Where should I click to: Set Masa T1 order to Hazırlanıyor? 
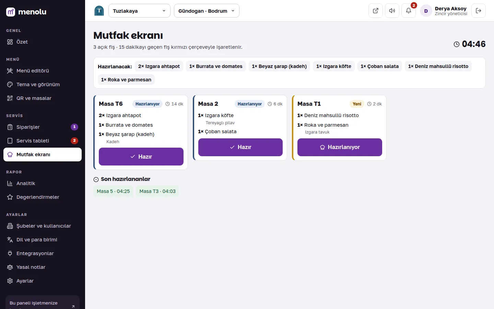click(x=340, y=147)
